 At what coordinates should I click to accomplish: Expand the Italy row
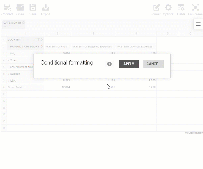pos(8,54)
